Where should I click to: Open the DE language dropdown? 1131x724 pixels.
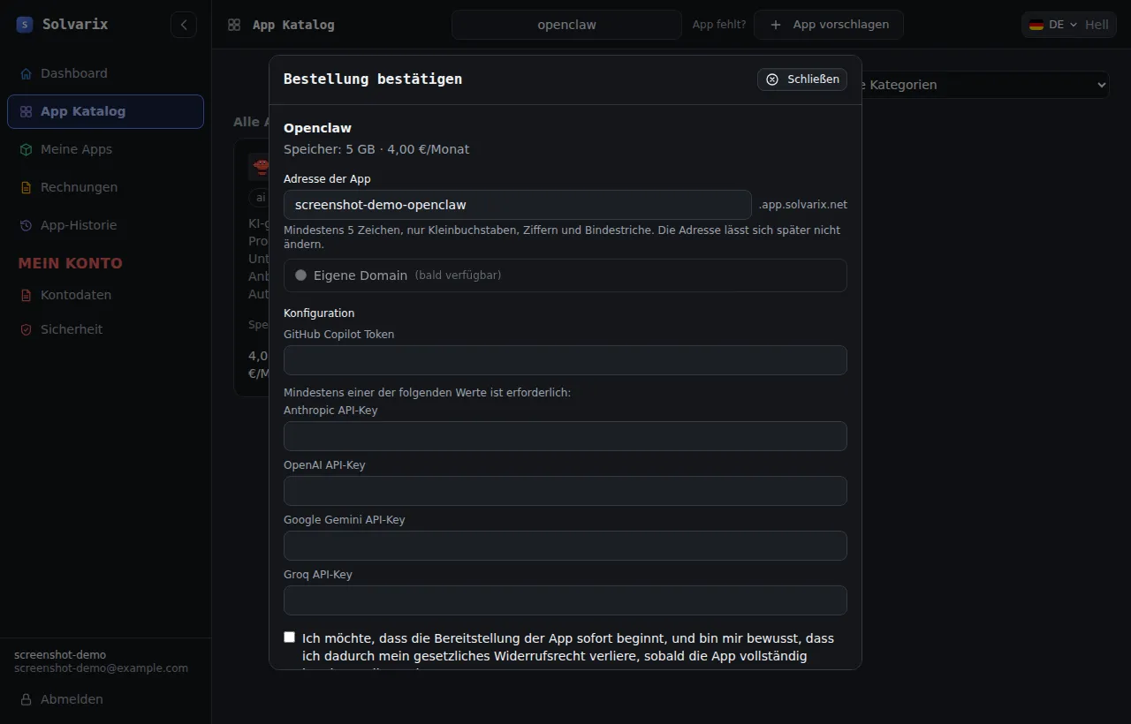point(1051,25)
